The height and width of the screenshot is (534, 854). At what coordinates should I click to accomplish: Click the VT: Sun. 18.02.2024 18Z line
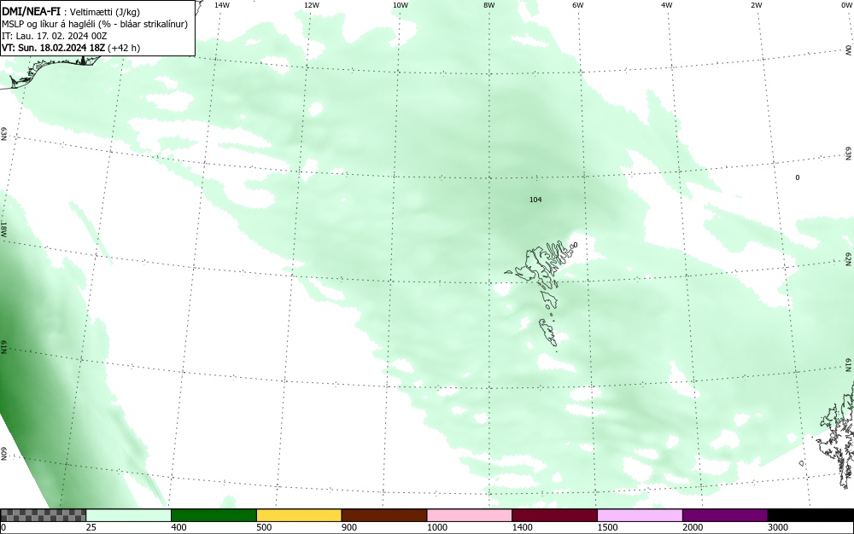pos(71,48)
